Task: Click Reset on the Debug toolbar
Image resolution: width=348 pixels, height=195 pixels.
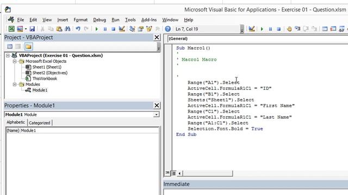Action: [279, 29]
